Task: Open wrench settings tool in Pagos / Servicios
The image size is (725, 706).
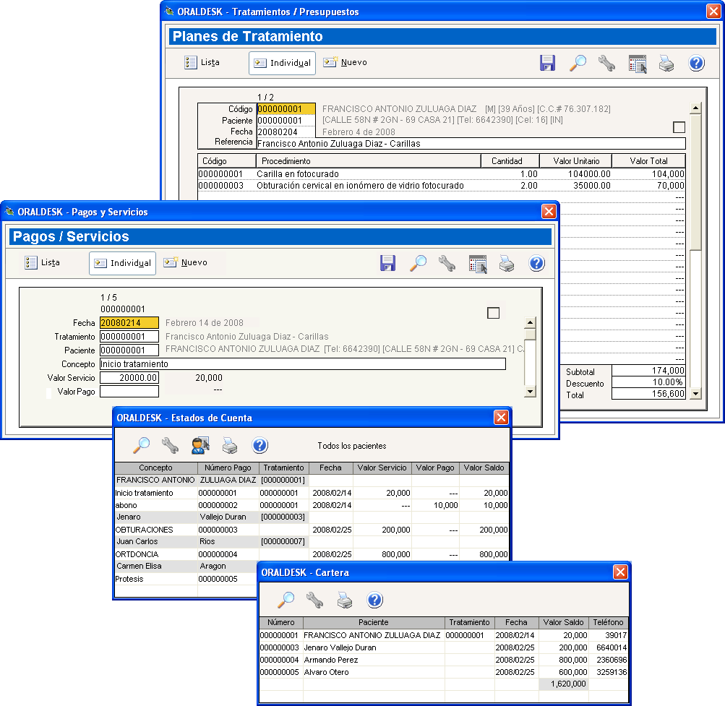Action: (x=447, y=263)
